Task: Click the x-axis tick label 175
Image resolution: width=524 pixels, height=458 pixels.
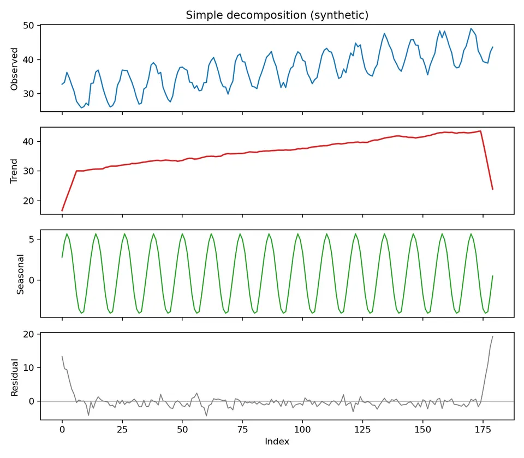Action: pos(483,429)
